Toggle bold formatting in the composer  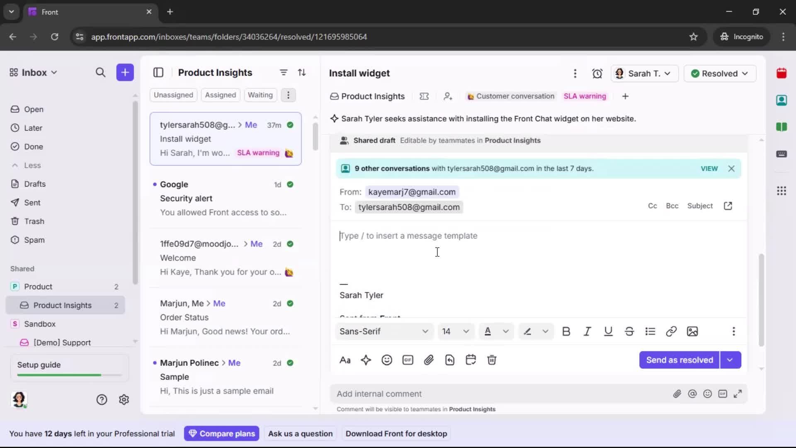[566, 331]
